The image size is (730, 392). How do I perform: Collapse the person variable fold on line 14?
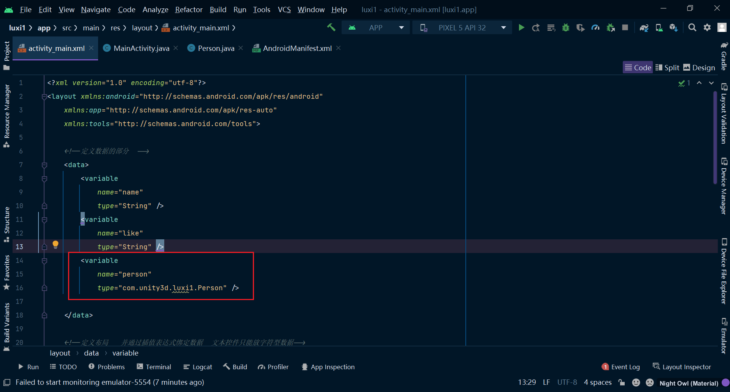(x=44, y=261)
